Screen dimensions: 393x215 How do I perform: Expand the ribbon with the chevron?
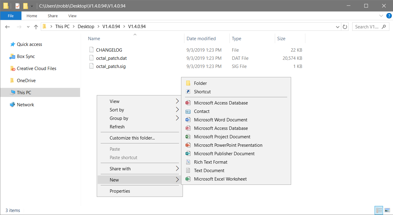pyautogui.click(x=381, y=16)
